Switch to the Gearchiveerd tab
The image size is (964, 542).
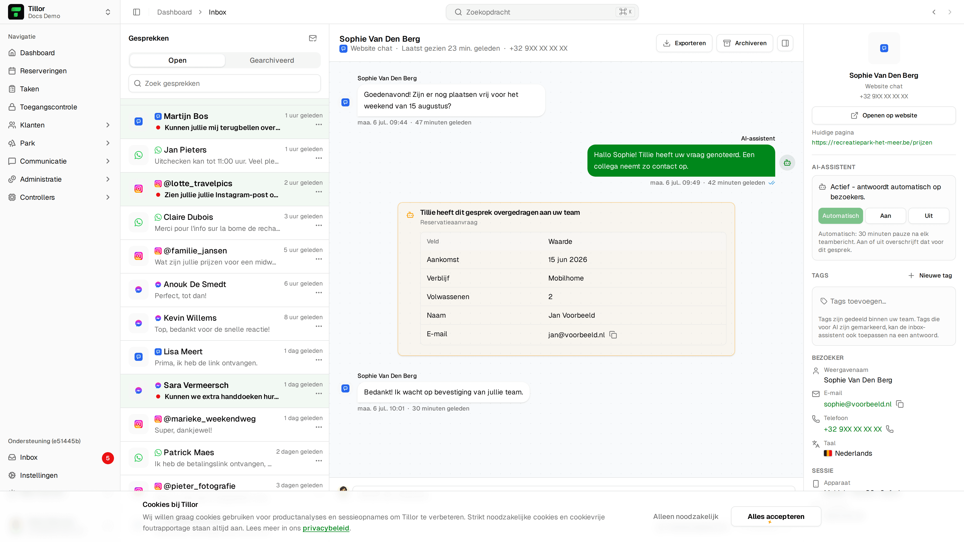272,60
